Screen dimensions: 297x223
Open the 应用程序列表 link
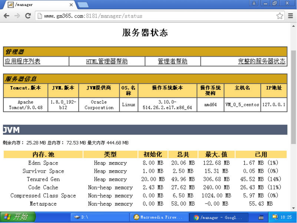[x=22, y=61]
